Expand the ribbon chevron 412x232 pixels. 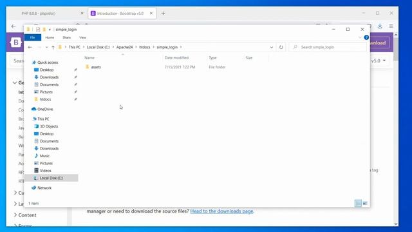click(360, 37)
